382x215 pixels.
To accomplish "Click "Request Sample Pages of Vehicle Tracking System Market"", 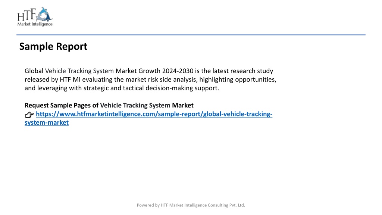I will pyautogui.click(x=109, y=105).
